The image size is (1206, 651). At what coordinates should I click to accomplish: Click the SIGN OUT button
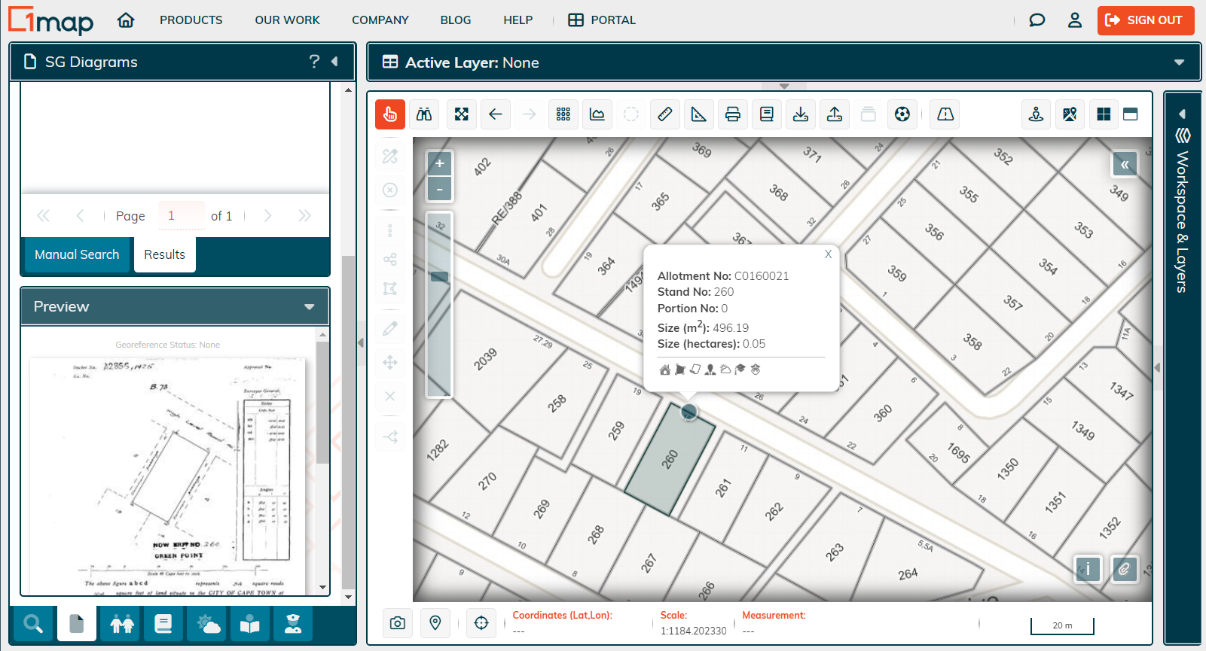[1146, 20]
